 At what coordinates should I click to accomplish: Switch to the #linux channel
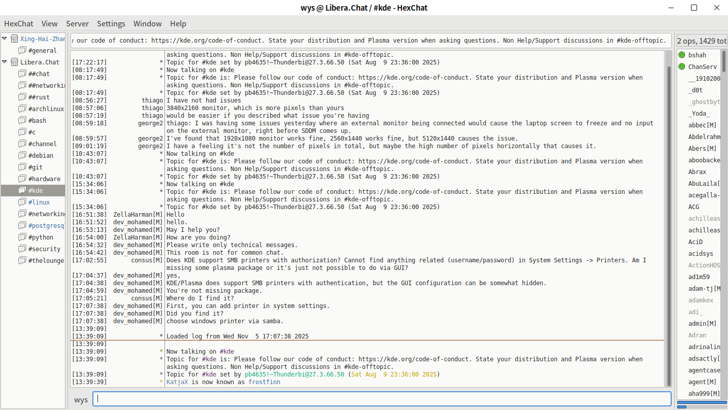tap(39, 202)
